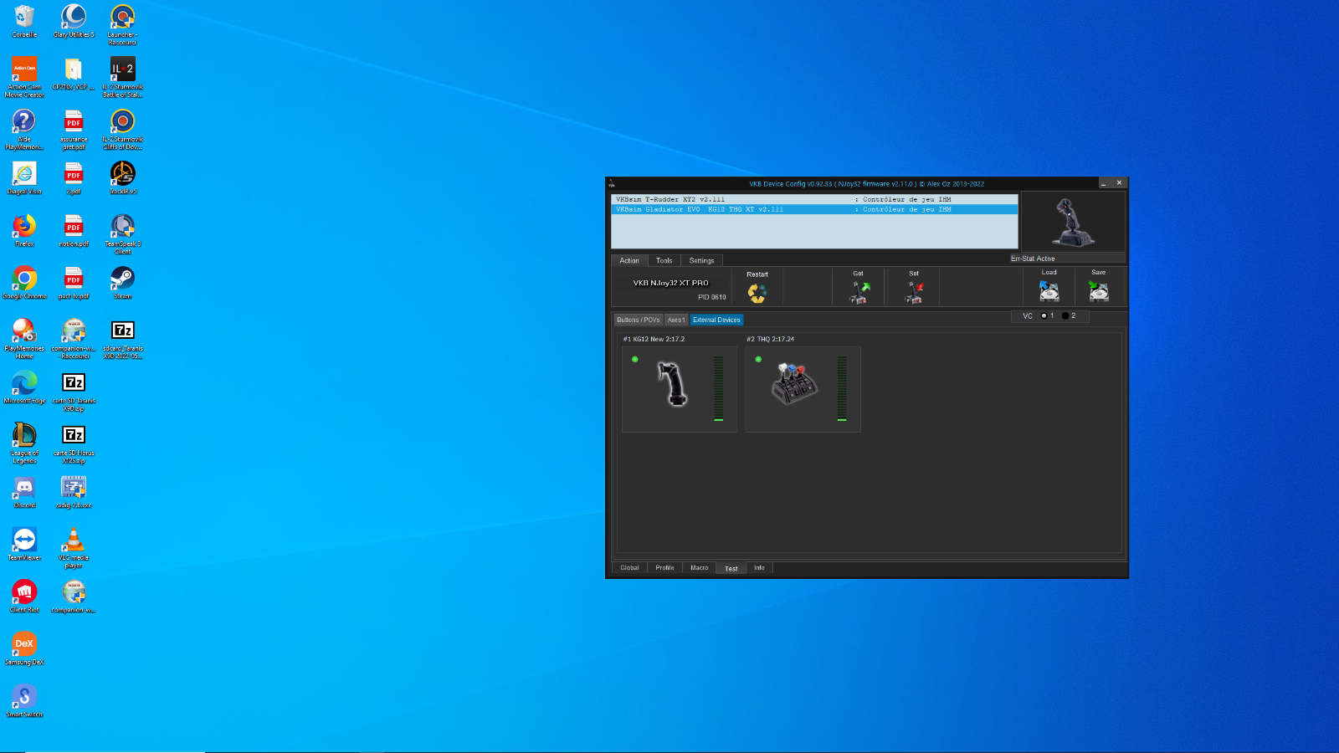Select the Diagral Visio desktop icon
This screenshot has width=1339, height=753.
click(x=24, y=178)
